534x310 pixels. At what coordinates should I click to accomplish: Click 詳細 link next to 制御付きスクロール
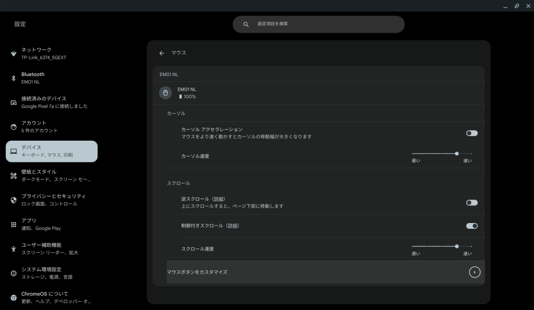[233, 226]
